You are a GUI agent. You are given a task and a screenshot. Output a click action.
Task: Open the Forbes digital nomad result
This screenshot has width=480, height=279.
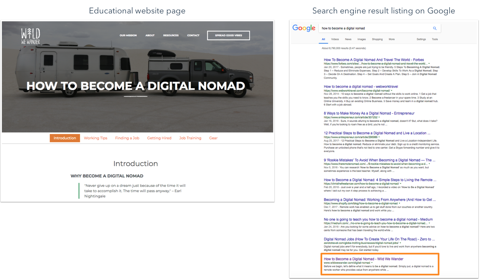point(374,60)
